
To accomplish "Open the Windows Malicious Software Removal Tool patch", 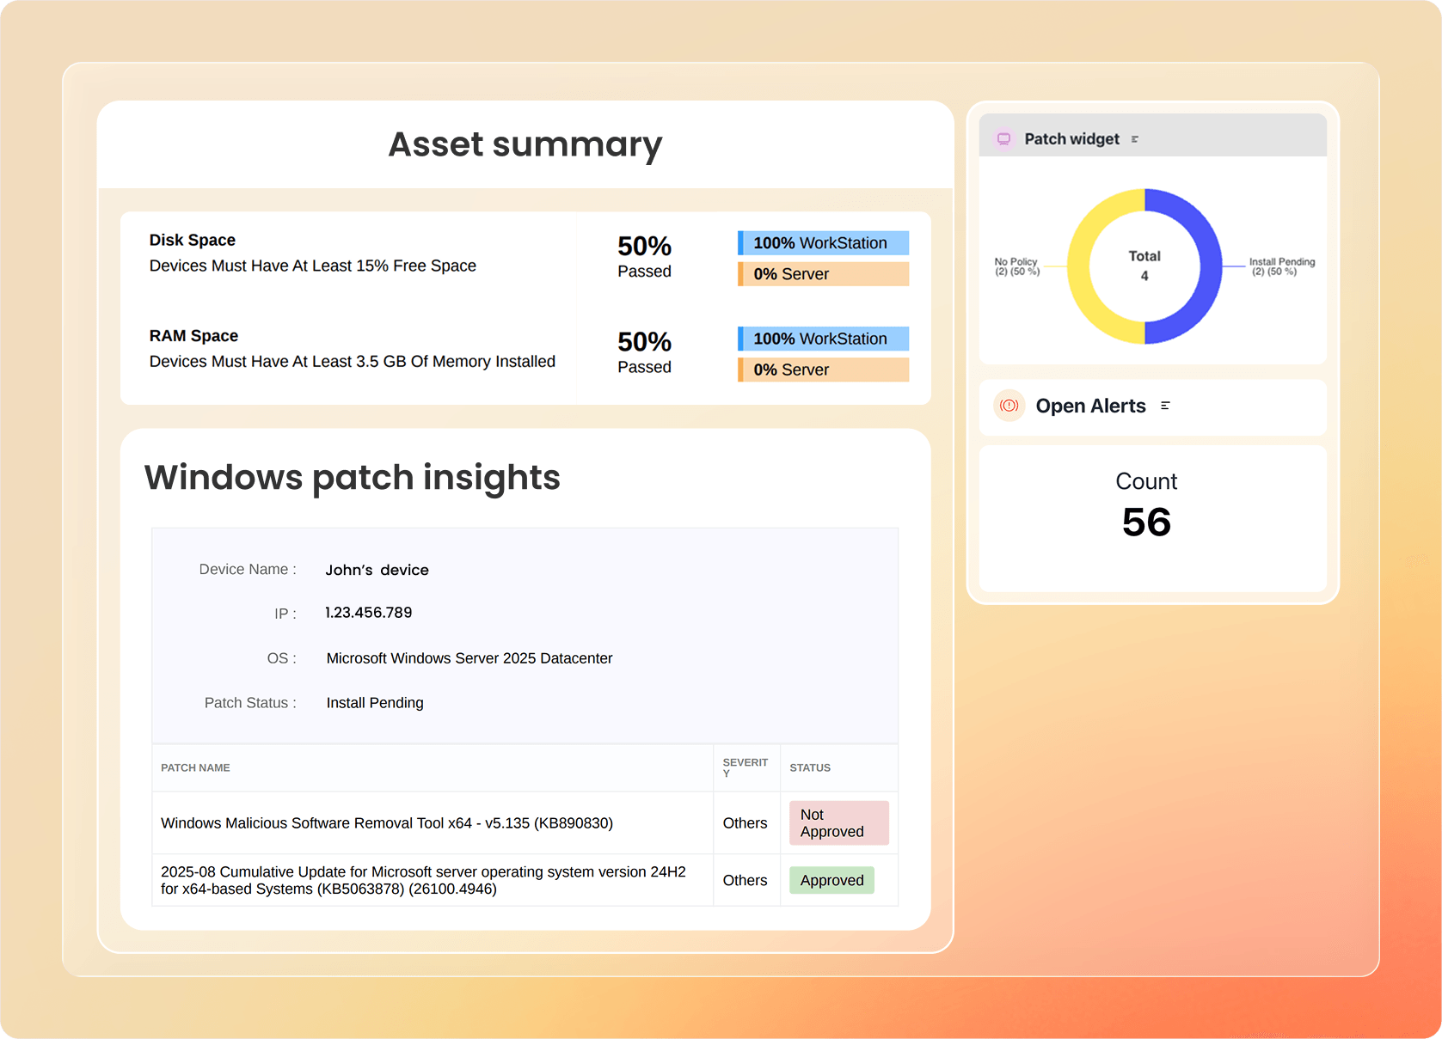I will tap(387, 823).
